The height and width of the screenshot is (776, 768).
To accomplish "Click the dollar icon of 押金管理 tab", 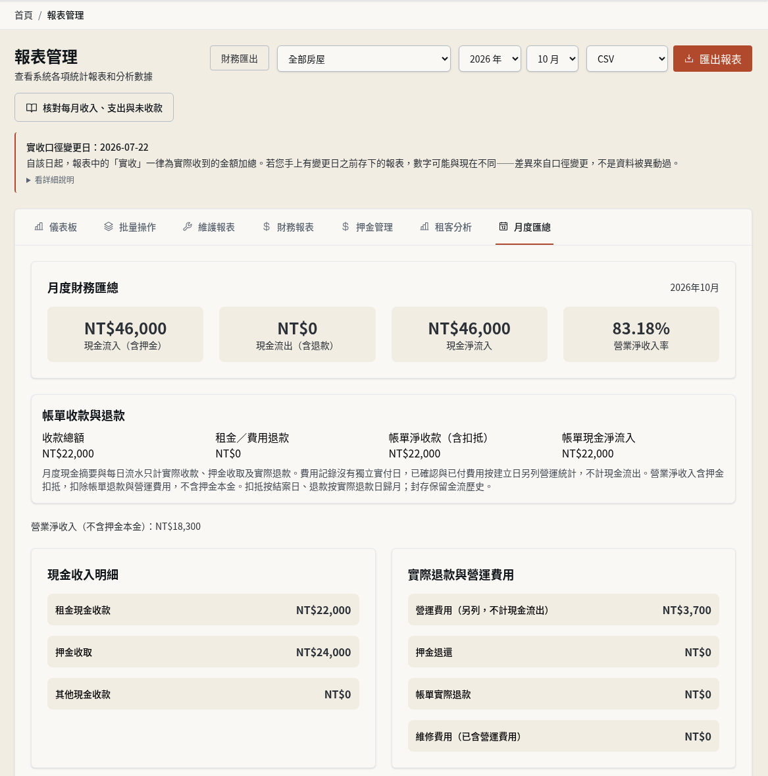I will click(x=346, y=226).
